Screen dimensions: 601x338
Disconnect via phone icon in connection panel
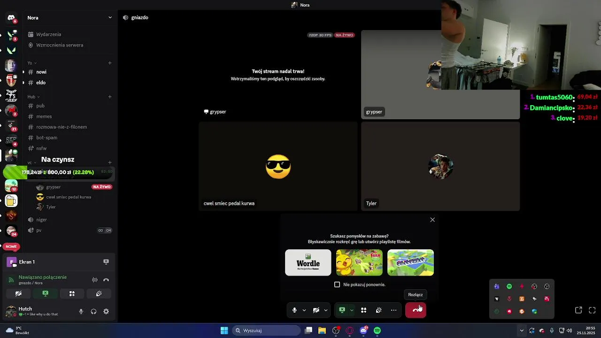[106, 280]
